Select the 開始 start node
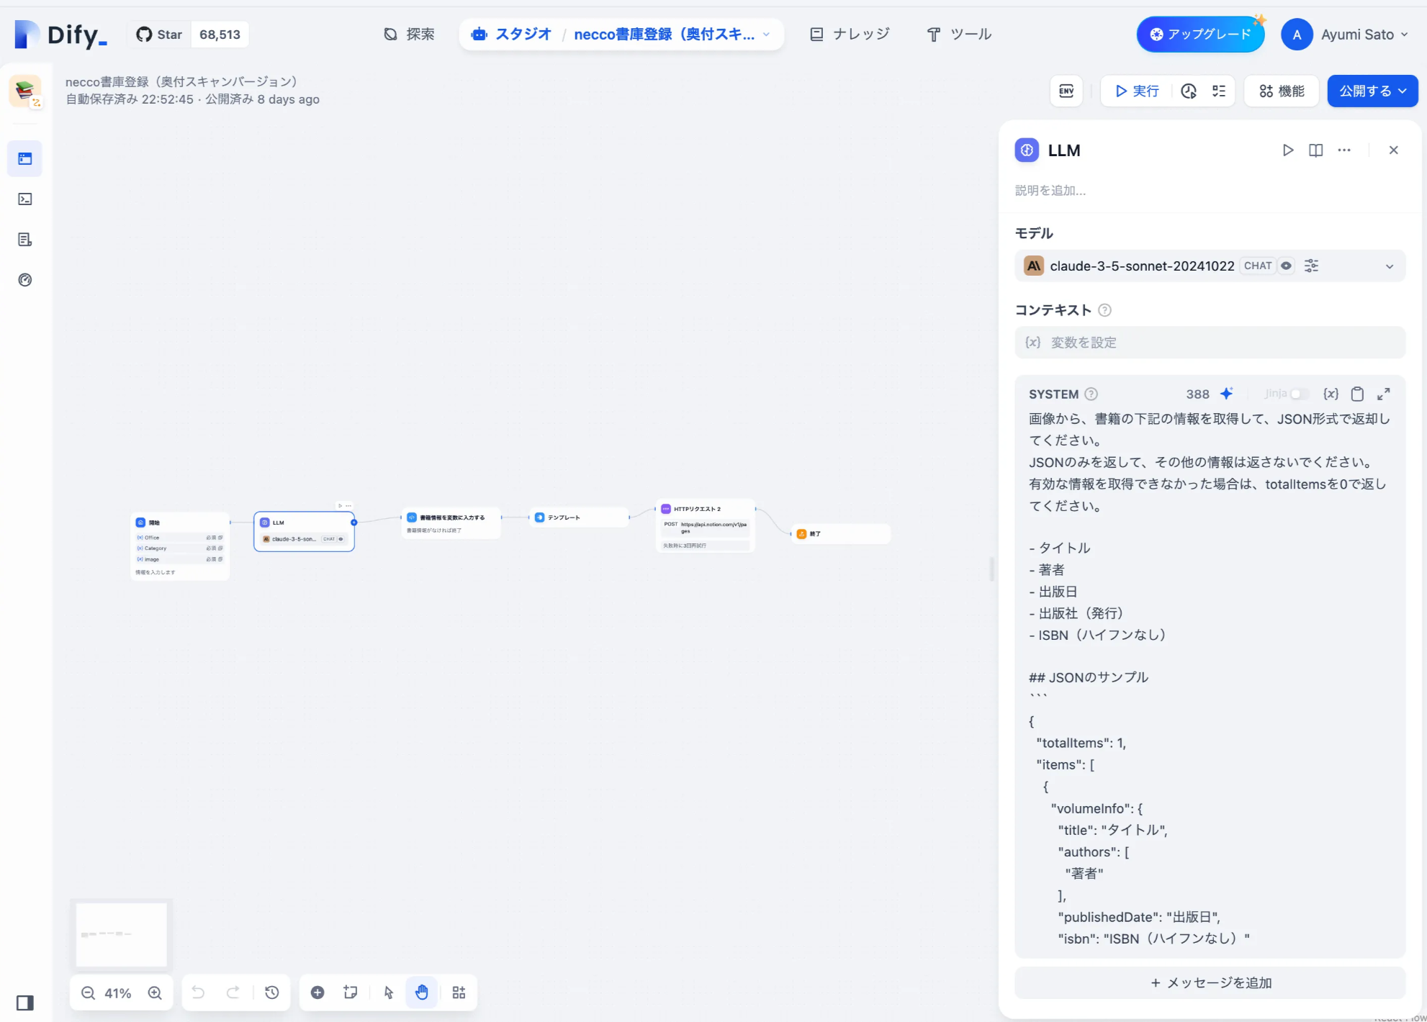1427x1022 pixels. point(180,546)
